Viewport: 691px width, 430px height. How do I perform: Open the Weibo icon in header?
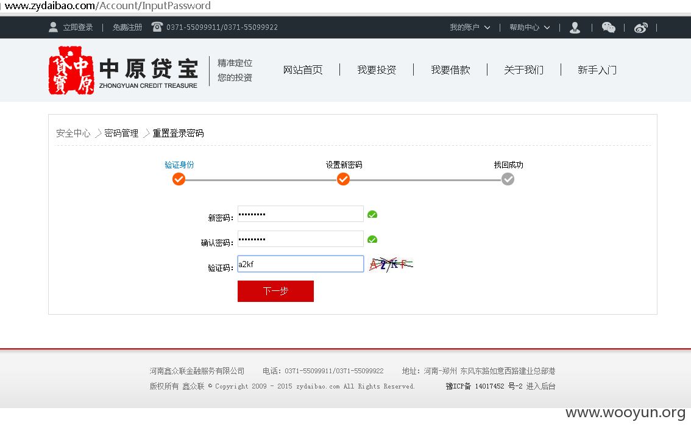point(641,28)
